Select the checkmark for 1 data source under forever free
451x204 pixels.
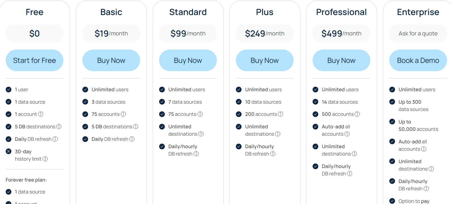8,192
